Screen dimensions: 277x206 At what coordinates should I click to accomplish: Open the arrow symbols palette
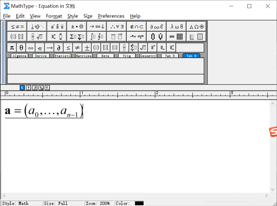tap(97, 26)
